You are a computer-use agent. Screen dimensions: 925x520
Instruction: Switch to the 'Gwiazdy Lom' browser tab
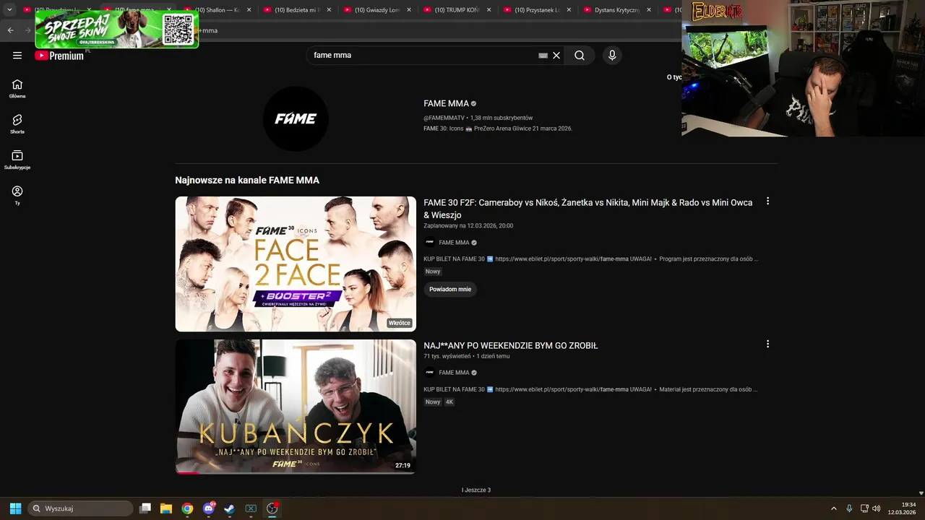376,10
